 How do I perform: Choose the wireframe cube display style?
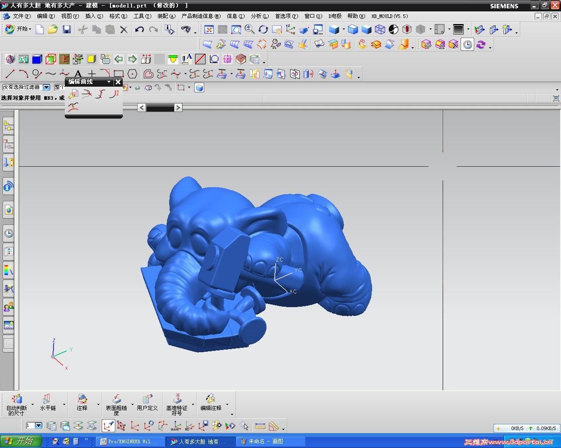coord(380,29)
